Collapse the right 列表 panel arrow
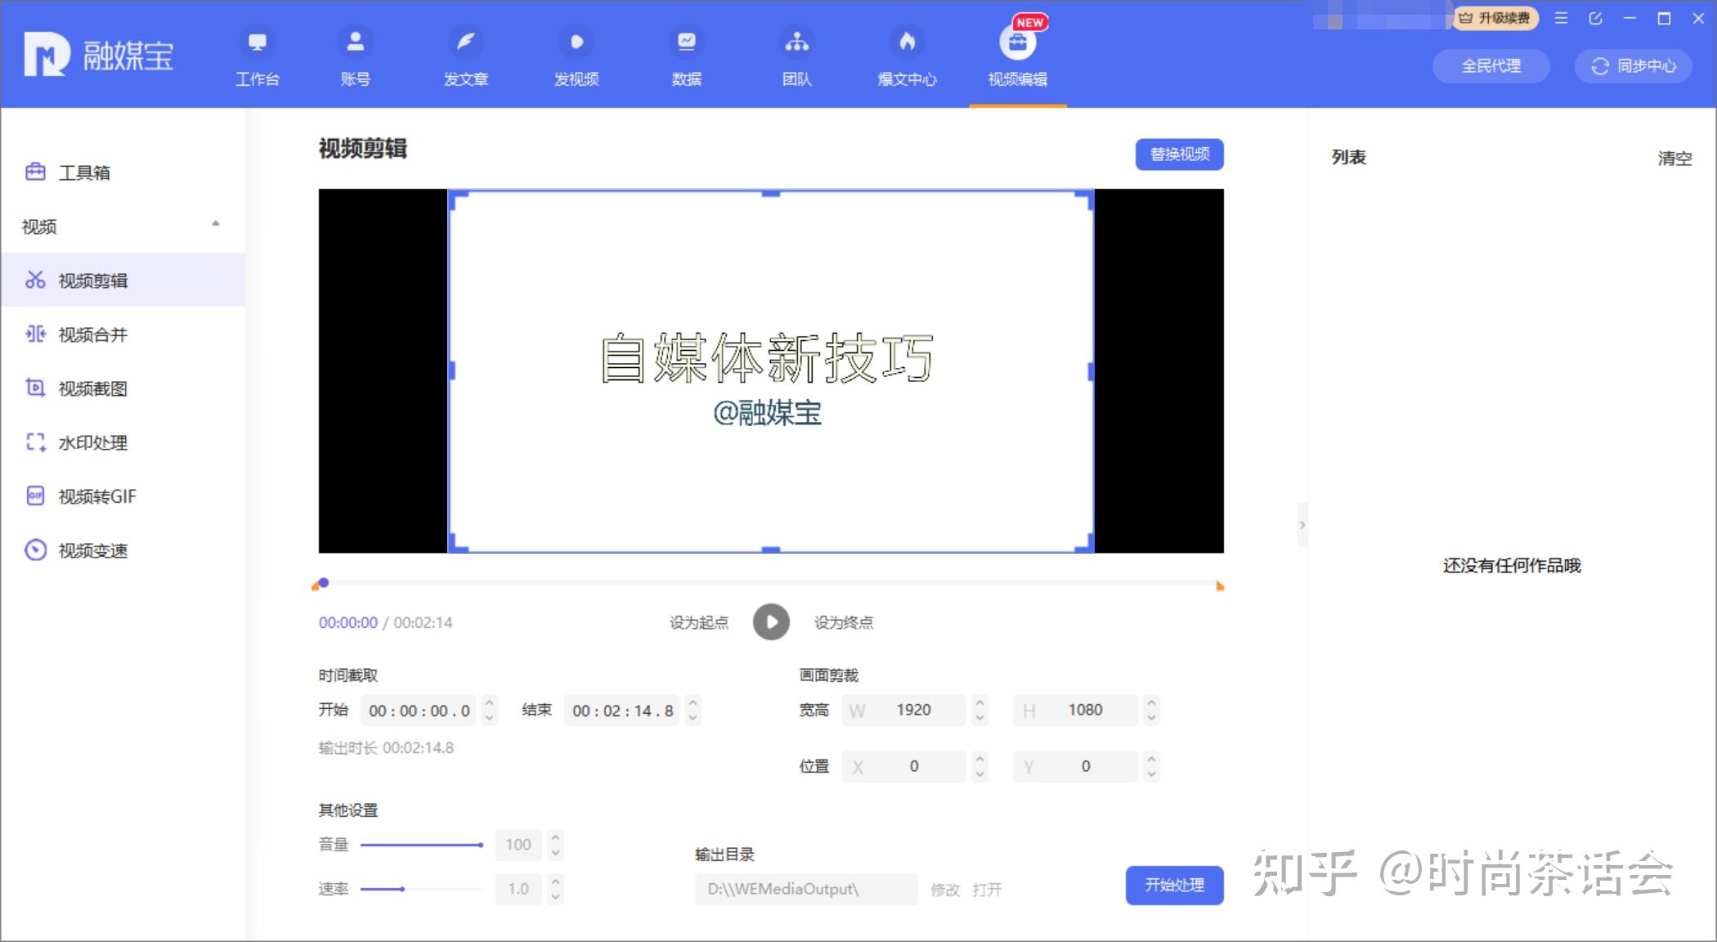The width and height of the screenshot is (1717, 942). tap(1302, 525)
